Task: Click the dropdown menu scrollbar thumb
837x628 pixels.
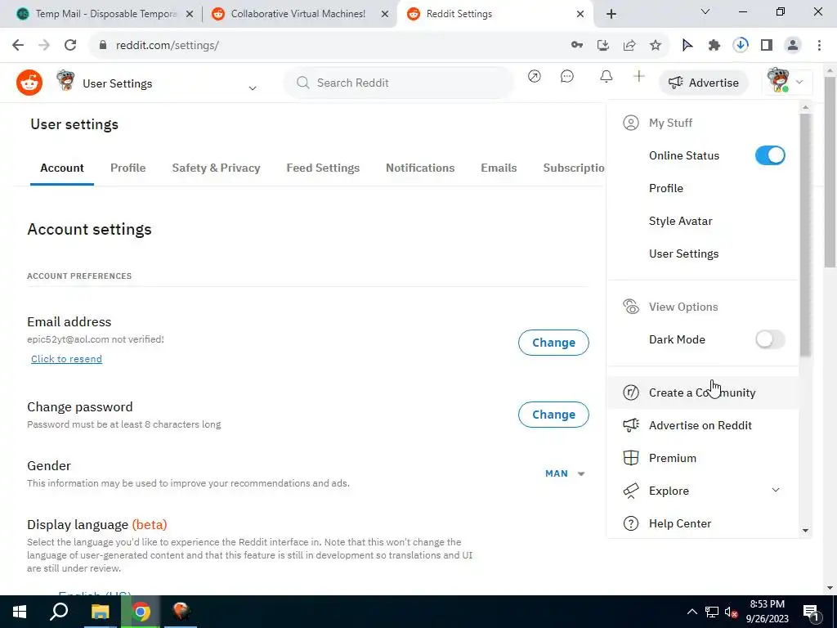Action: pos(805,235)
